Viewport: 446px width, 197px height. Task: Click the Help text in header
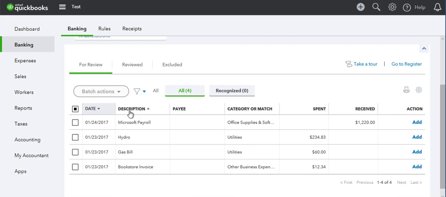point(420,7)
